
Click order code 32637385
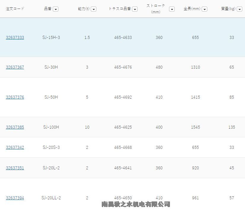pos(15,127)
